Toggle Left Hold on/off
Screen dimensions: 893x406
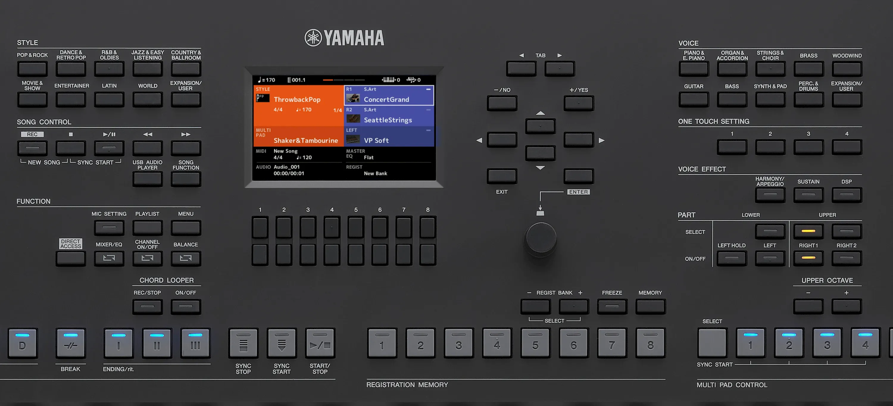pyautogui.click(x=732, y=259)
